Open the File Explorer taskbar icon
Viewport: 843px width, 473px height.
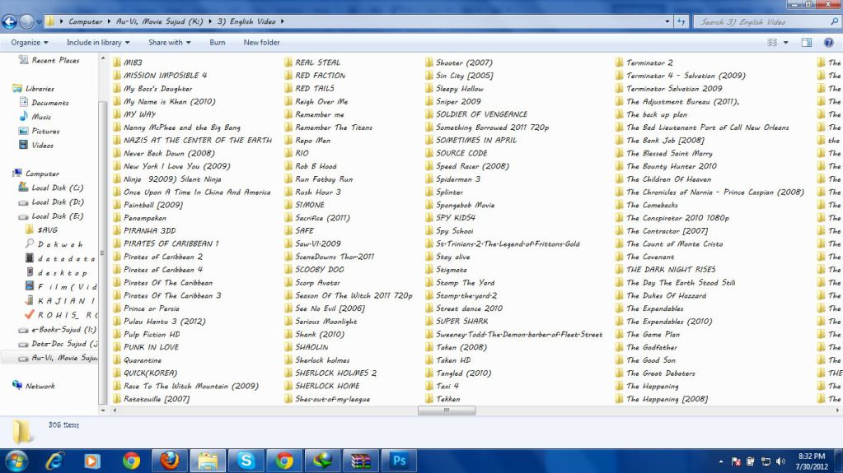[208, 461]
